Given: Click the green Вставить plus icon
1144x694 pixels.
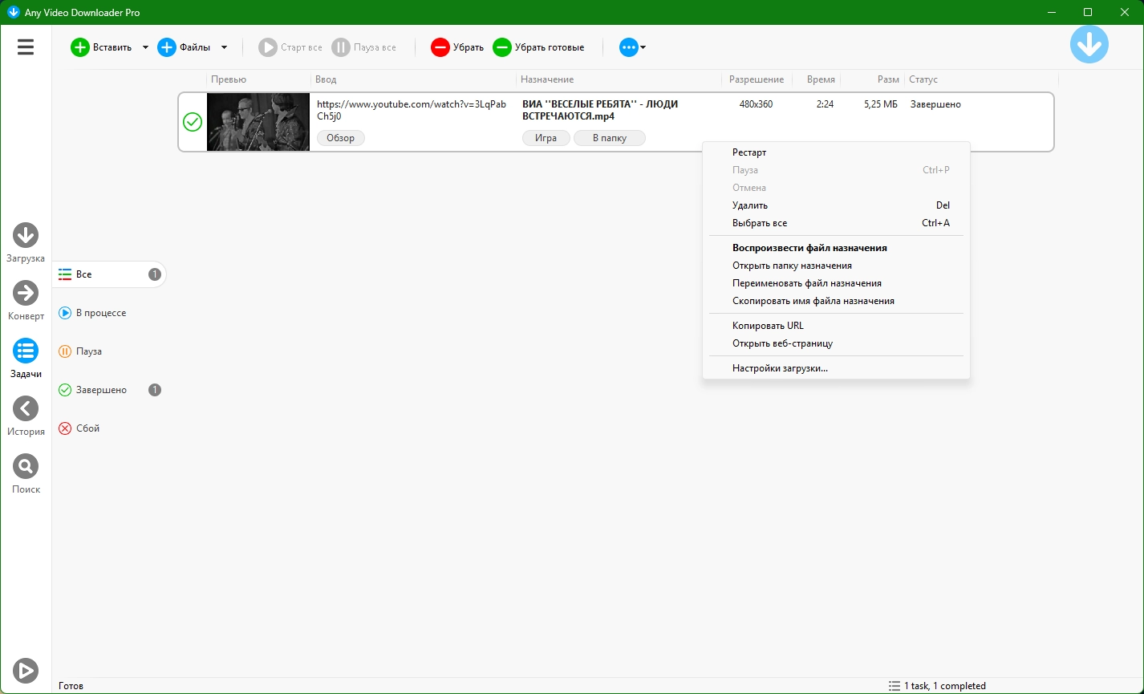Looking at the screenshot, I should tap(80, 47).
